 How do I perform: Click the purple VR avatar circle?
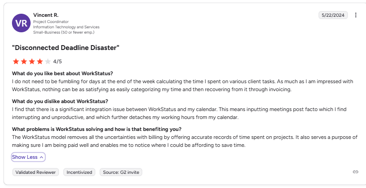21,23
